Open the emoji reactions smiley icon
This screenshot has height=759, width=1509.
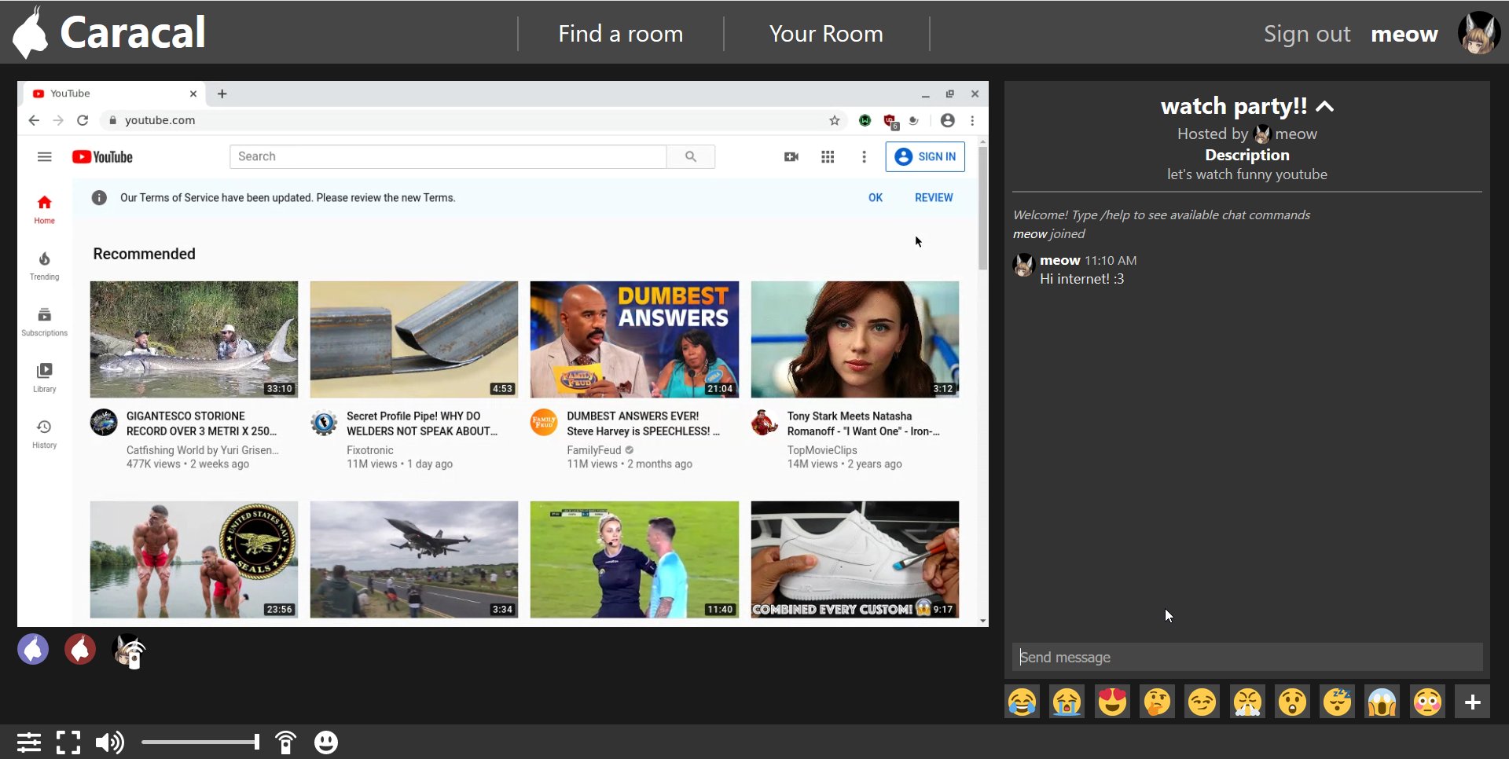326,742
